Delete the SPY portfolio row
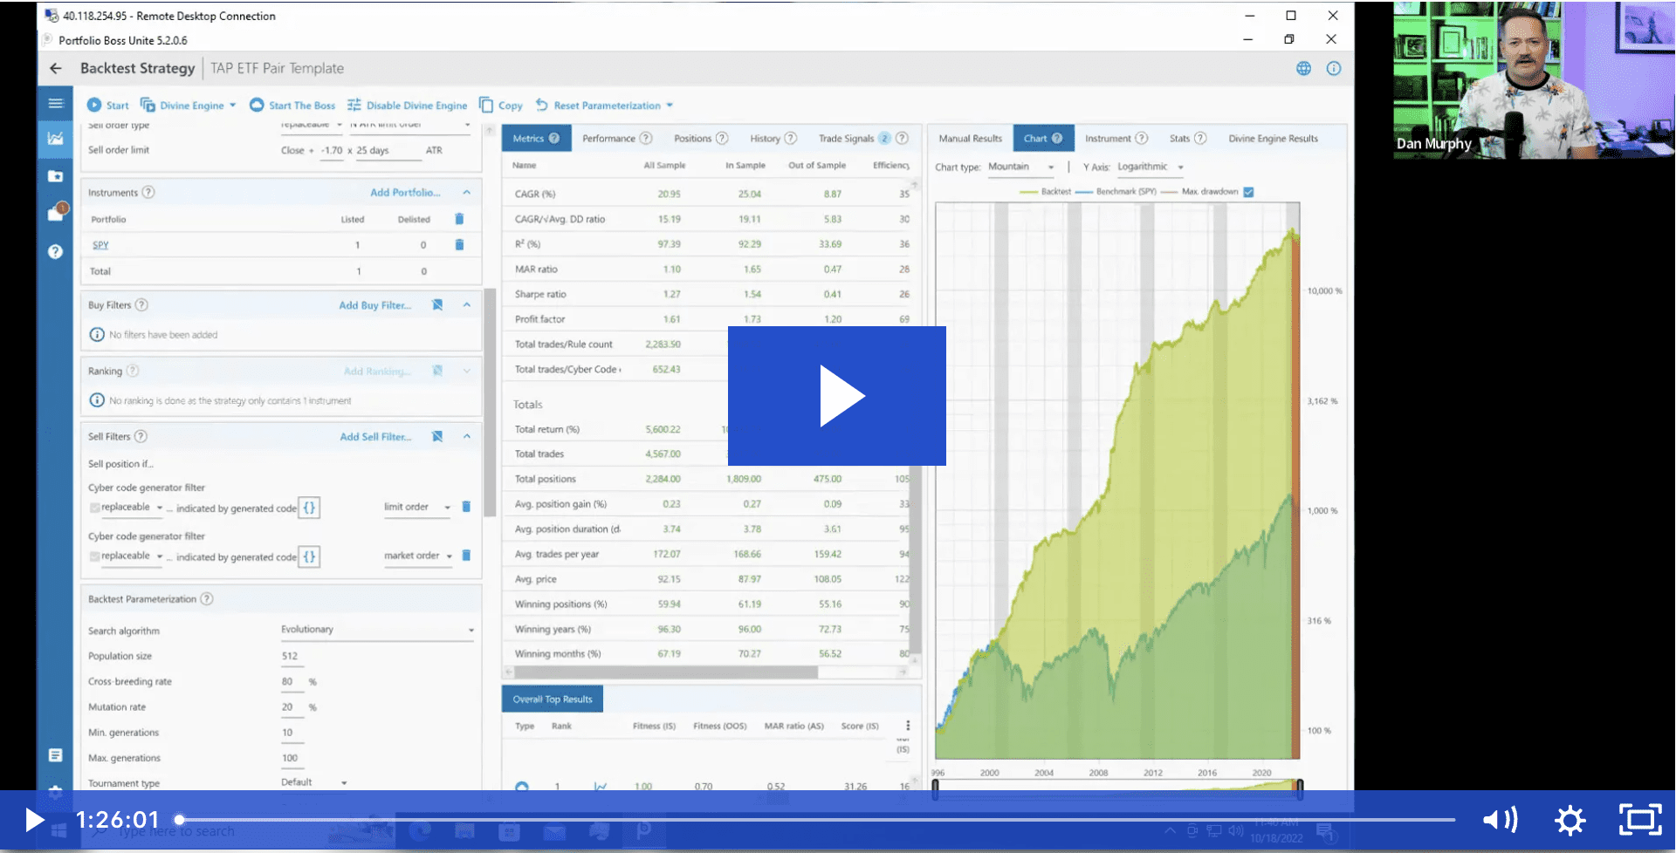This screenshot has height=853, width=1676. [459, 245]
